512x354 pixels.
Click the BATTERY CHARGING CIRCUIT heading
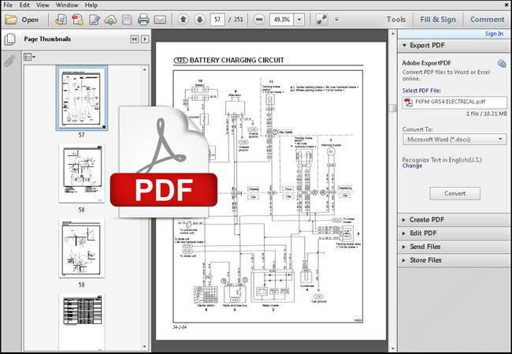point(237,60)
